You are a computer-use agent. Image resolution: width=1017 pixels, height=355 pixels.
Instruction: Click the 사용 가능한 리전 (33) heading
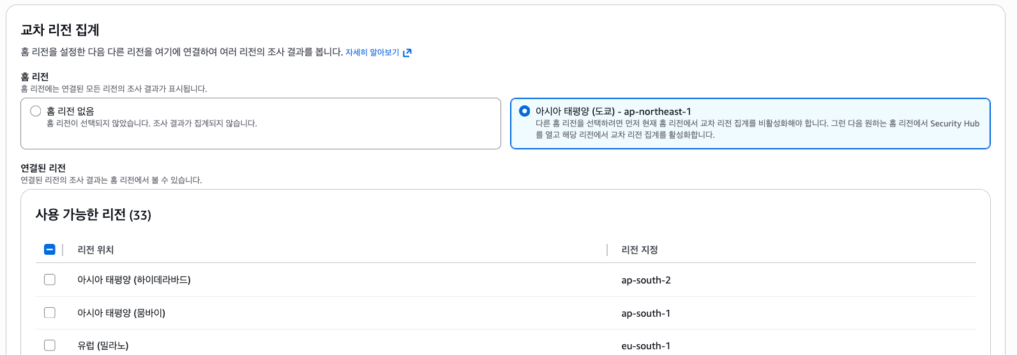coord(93,215)
